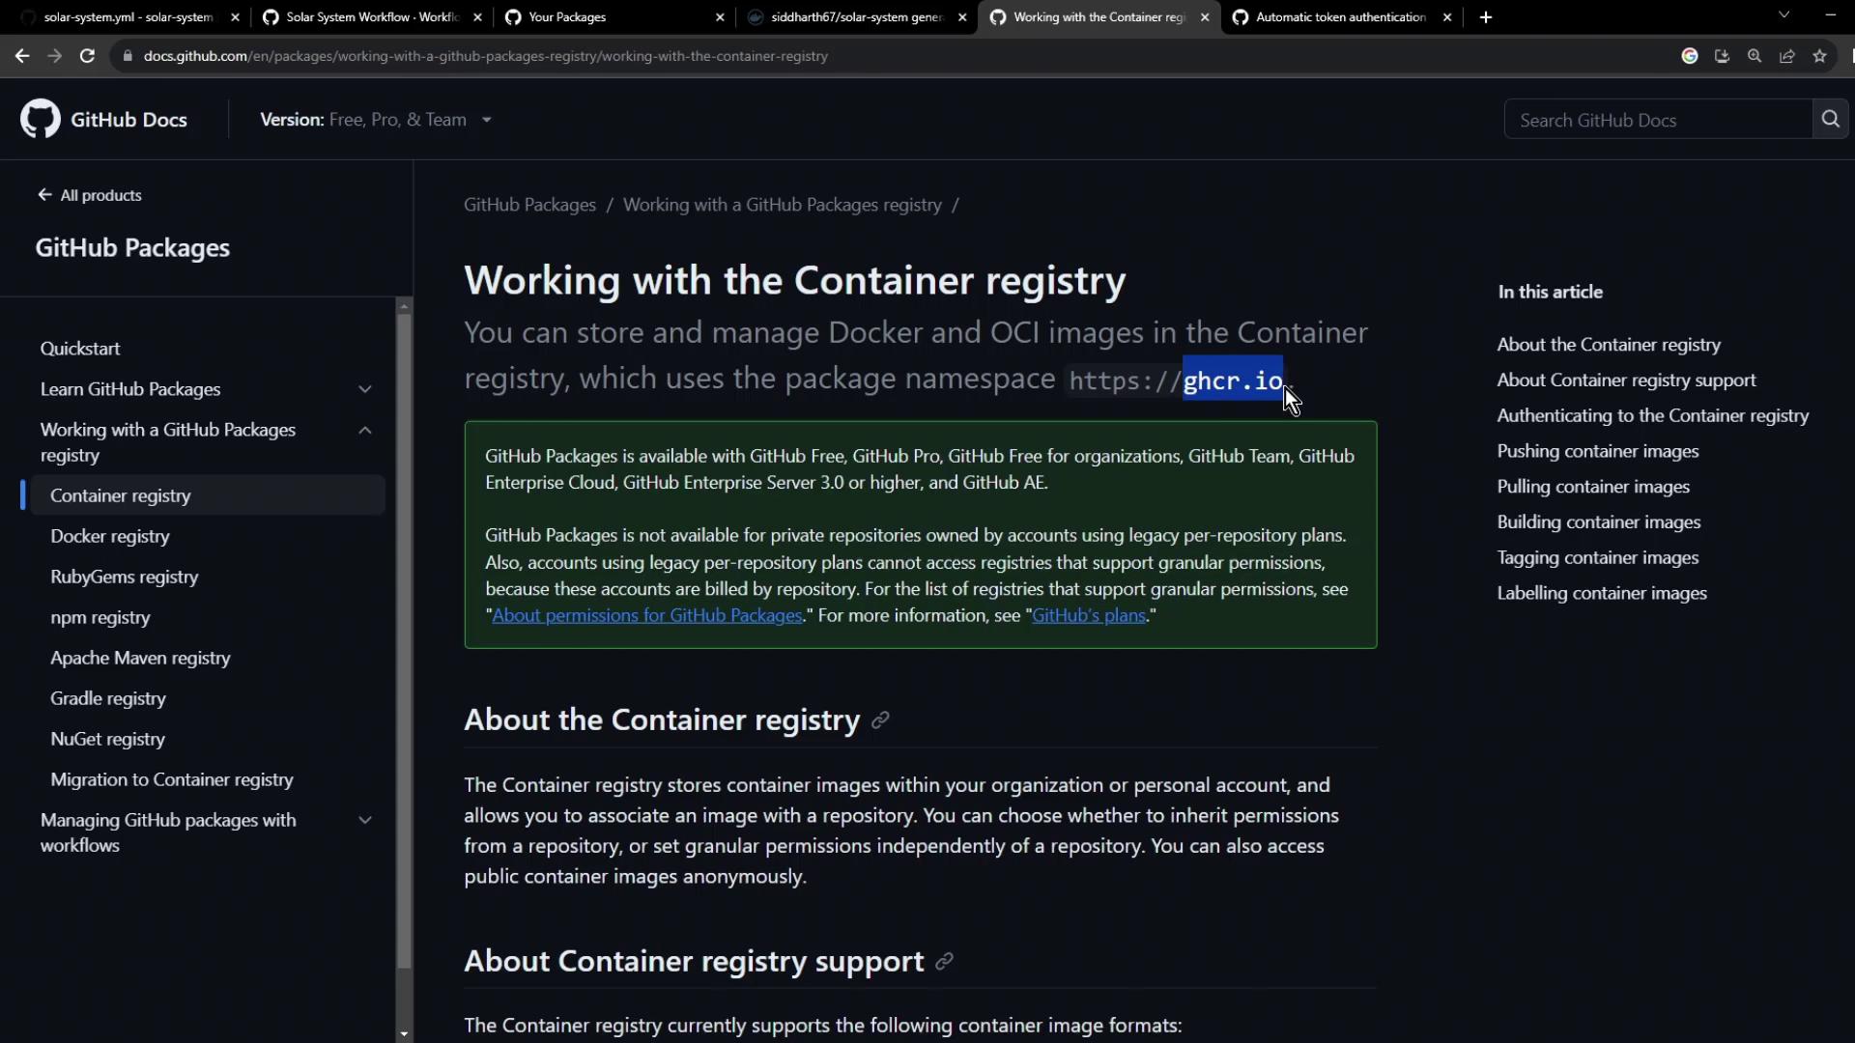The width and height of the screenshot is (1855, 1043).
Task: Switch to Automatic token authentication tab
Action: point(1339,17)
